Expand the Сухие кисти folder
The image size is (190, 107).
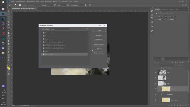(42, 36)
